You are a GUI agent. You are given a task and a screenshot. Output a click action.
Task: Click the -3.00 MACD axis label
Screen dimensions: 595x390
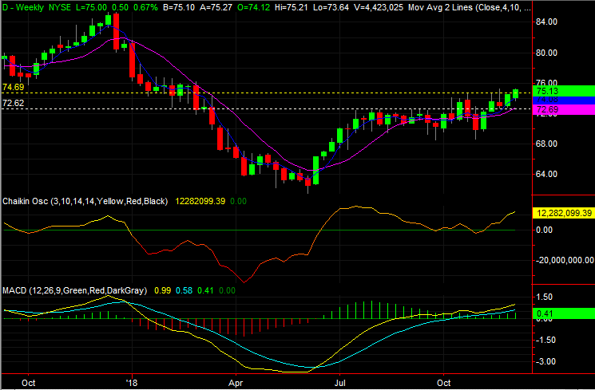pos(544,361)
